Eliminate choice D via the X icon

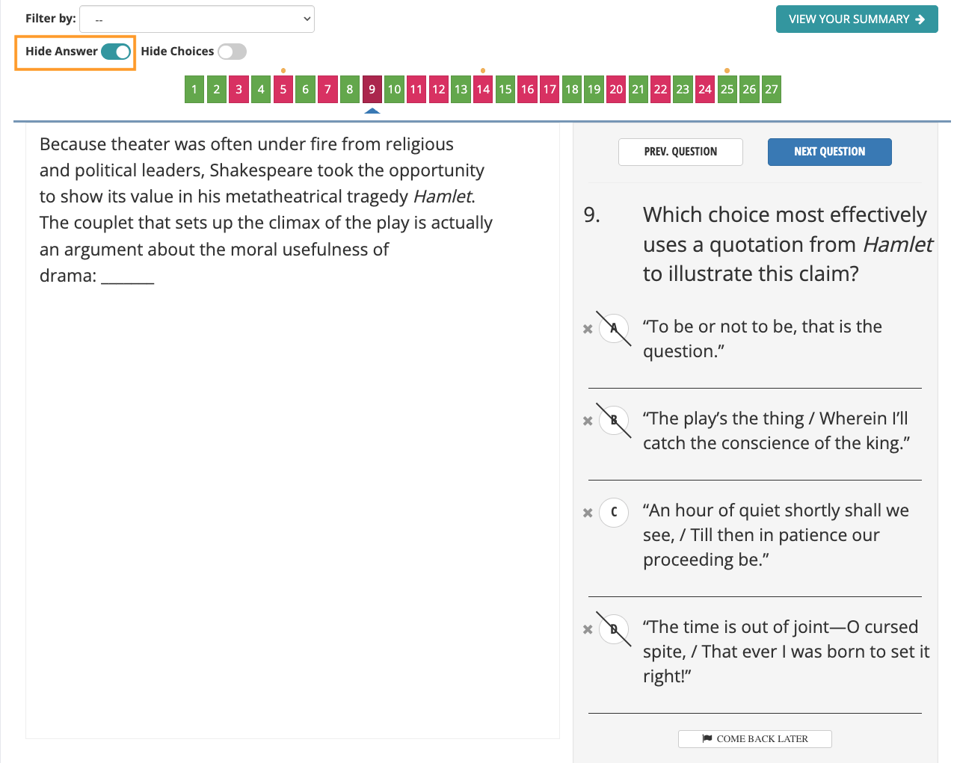pos(588,630)
